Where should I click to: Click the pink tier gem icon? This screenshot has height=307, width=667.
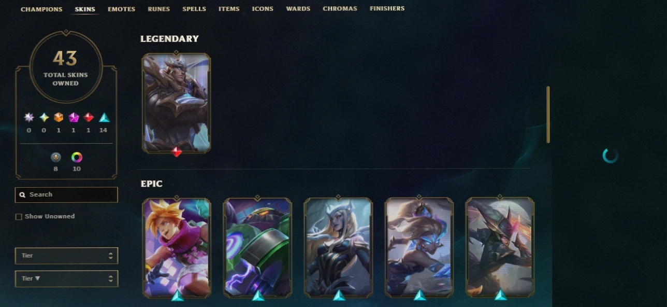coord(74,117)
